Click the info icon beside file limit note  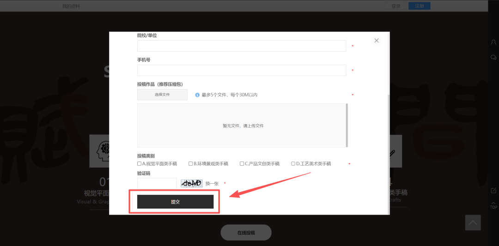(197, 95)
